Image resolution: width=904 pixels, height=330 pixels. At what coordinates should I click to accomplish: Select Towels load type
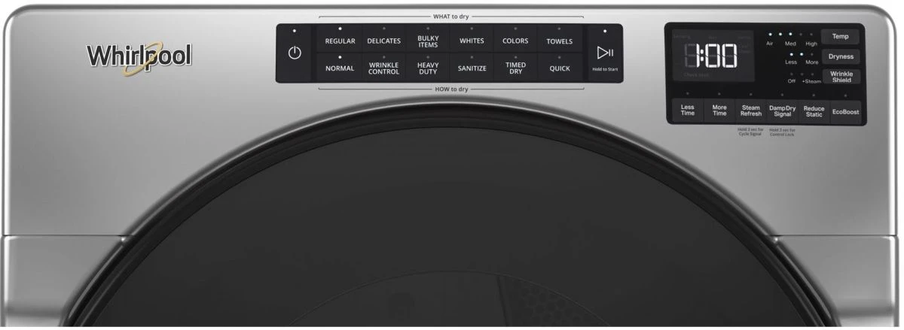[559, 41]
